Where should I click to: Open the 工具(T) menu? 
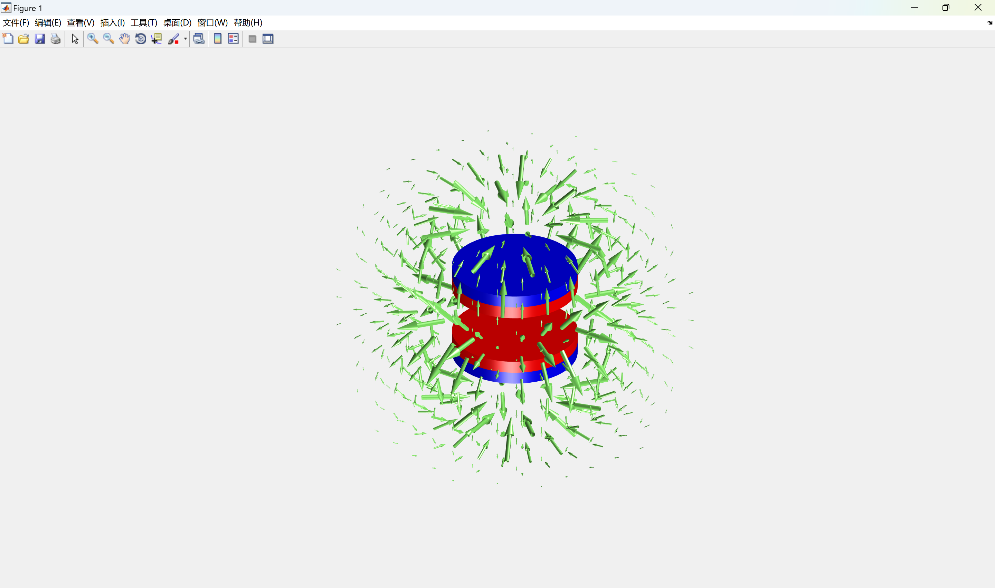(144, 22)
